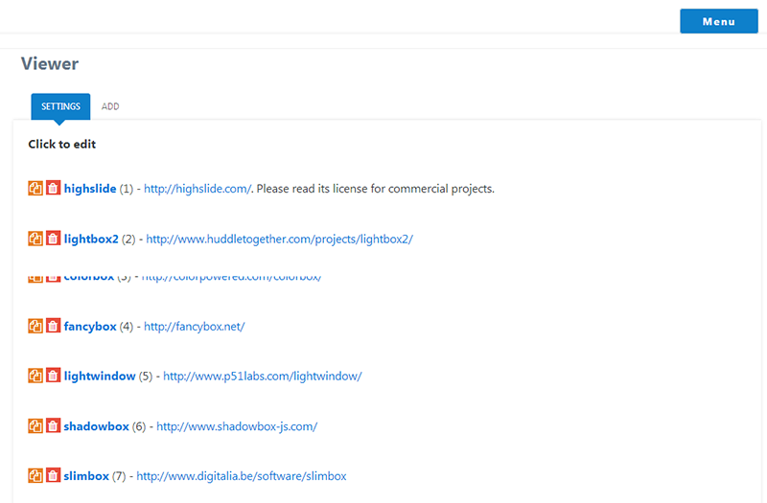Click the highslide license notice text
This screenshot has width=767, height=503.
376,189
